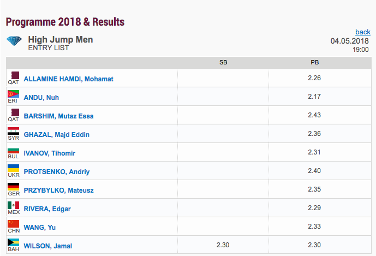Viewport: 376px width, 256px height.
Task: Open BARSHIM, Mutaz Essa athlete profile
Action: pyautogui.click(x=58, y=116)
